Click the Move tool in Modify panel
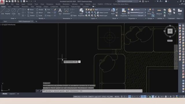The image size is (185, 104). click(x=31, y=10)
